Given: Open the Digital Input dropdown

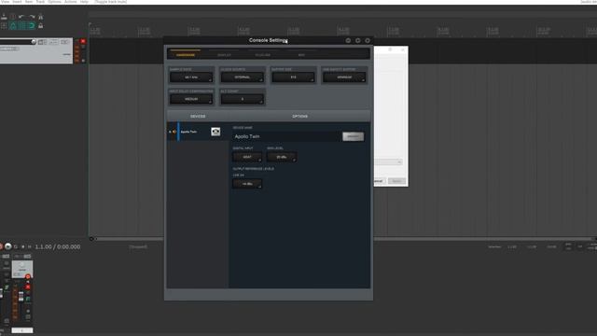Looking at the screenshot, I should (x=247, y=157).
